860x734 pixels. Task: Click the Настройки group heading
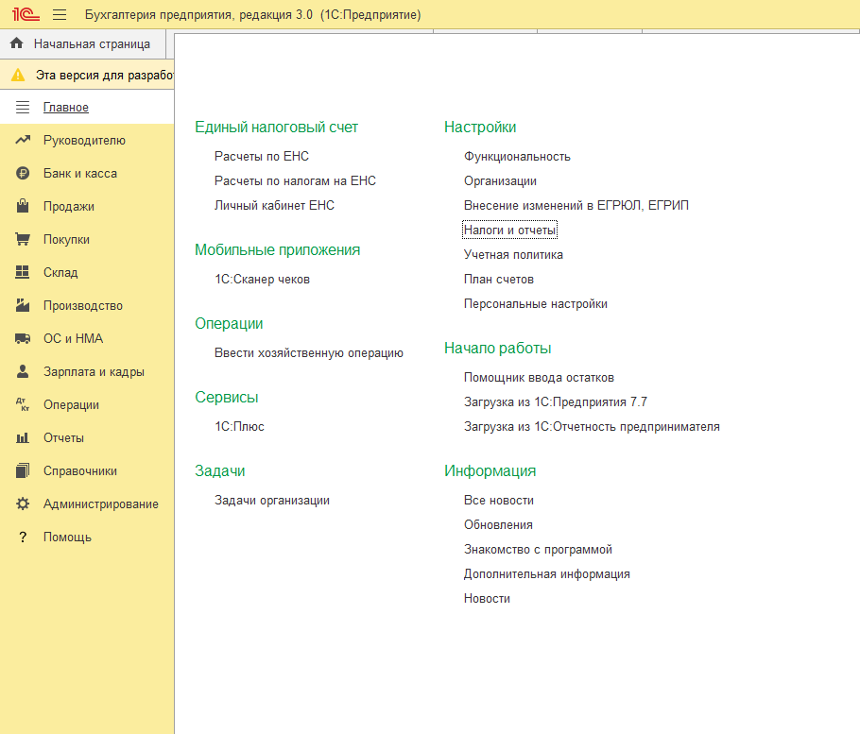point(480,128)
